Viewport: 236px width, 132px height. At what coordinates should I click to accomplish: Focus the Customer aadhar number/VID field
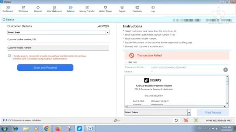pyautogui.click(x=58, y=40)
